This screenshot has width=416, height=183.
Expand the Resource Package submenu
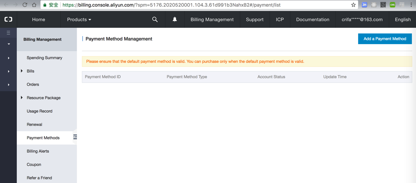pos(22,98)
